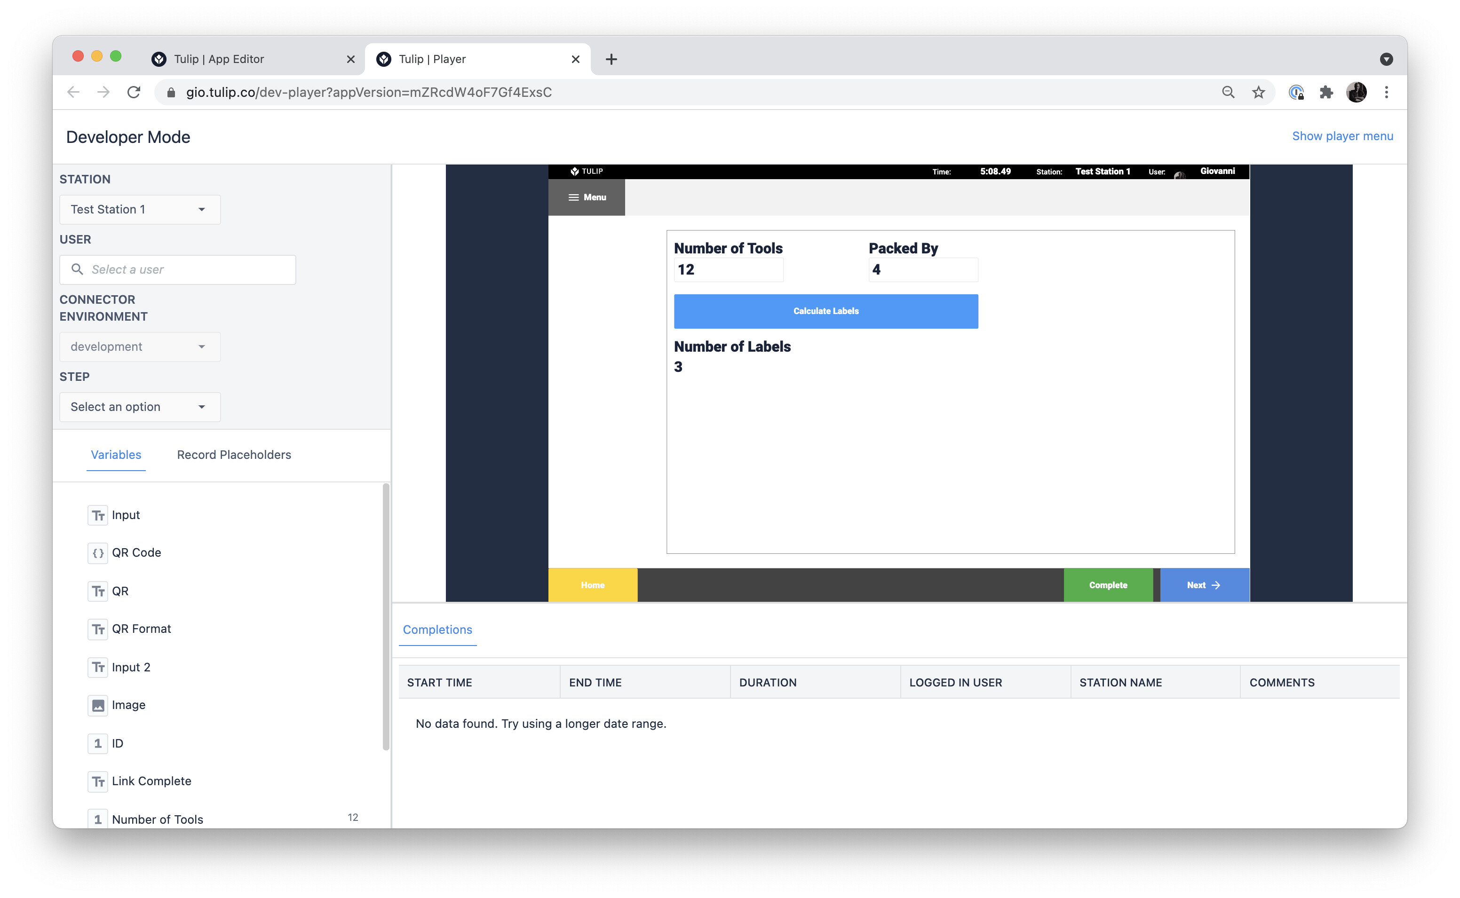Click the browser address bar URL

coord(368,92)
